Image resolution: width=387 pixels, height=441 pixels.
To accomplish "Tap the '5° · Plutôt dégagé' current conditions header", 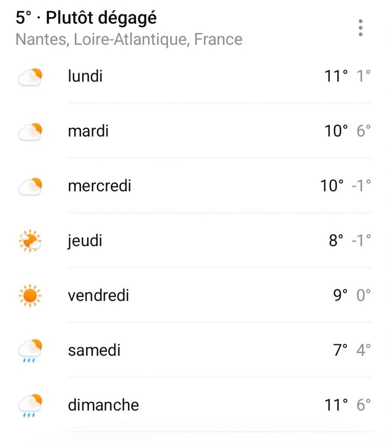I will click(86, 18).
